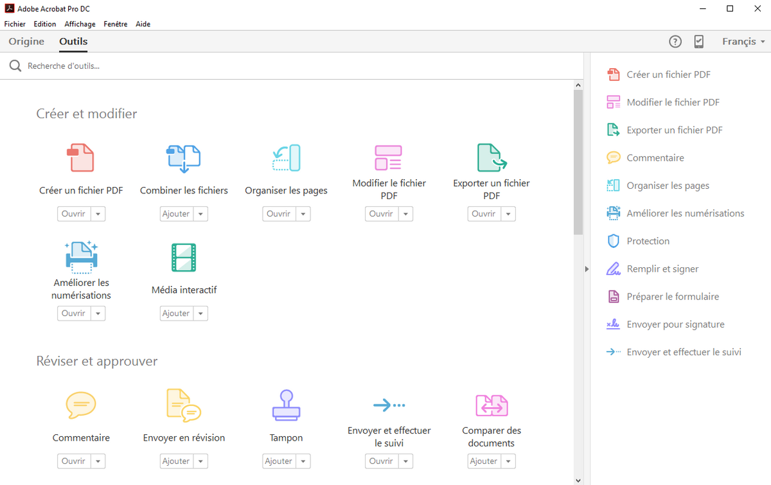
Task: Click sidebar text Protection
Action: [x=648, y=241]
